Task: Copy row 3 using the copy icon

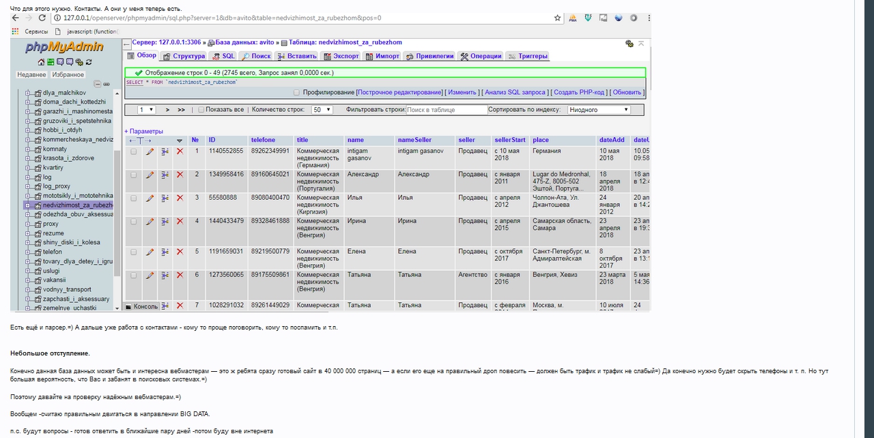Action: pyautogui.click(x=165, y=198)
